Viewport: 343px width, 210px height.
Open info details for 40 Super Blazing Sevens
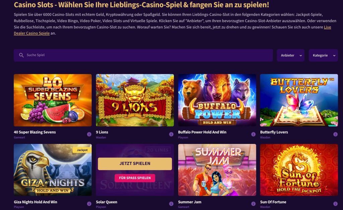point(89,134)
